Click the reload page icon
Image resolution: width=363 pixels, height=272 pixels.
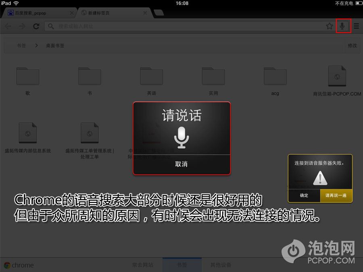point(36,26)
